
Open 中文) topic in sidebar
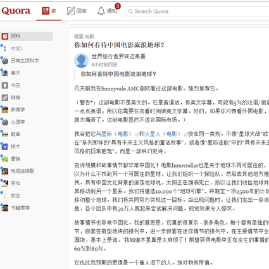pyautogui.click(x=16, y=49)
